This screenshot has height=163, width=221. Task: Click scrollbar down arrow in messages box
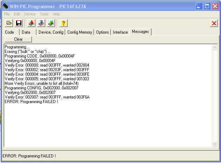click(215, 144)
